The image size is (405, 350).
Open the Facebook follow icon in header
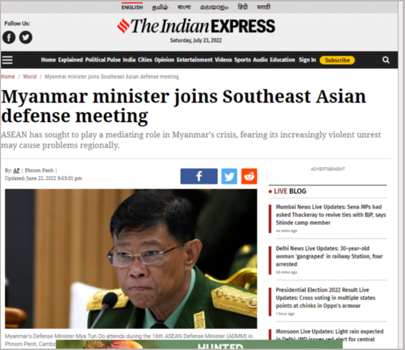[x=9, y=37]
